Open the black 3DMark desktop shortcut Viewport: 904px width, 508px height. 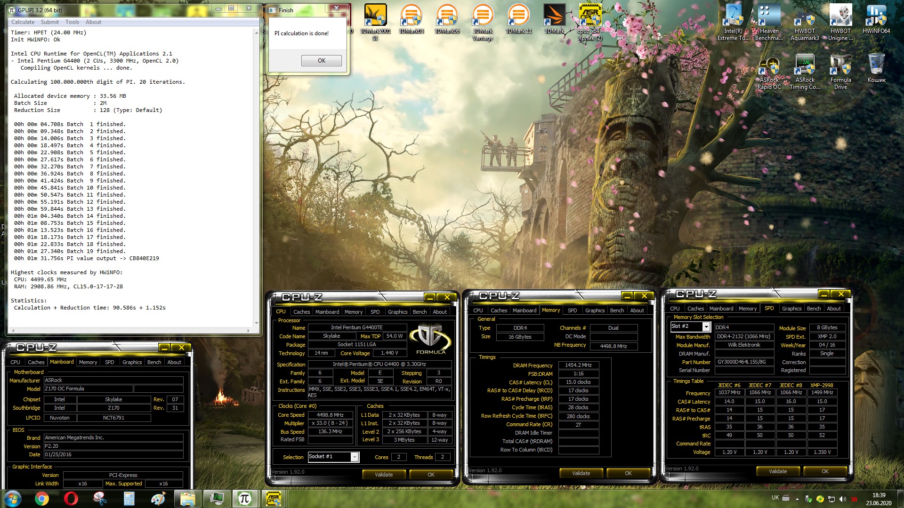554,19
